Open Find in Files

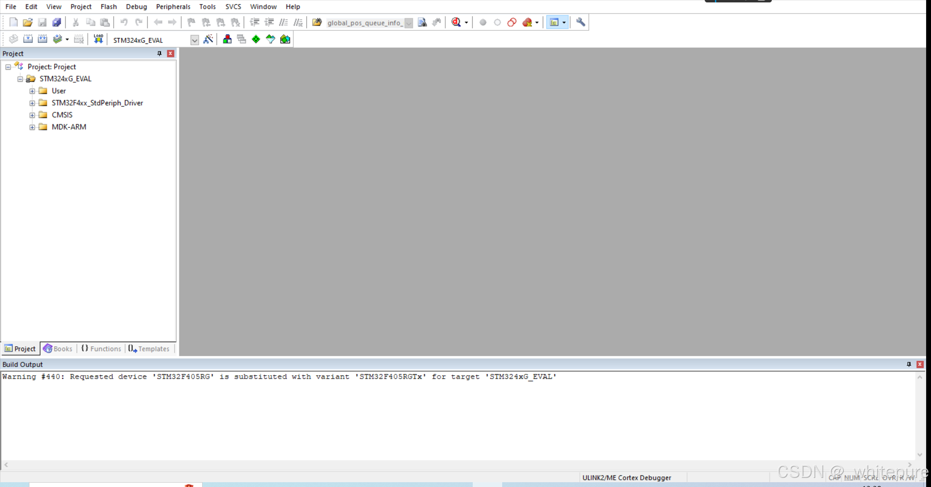click(x=317, y=22)
